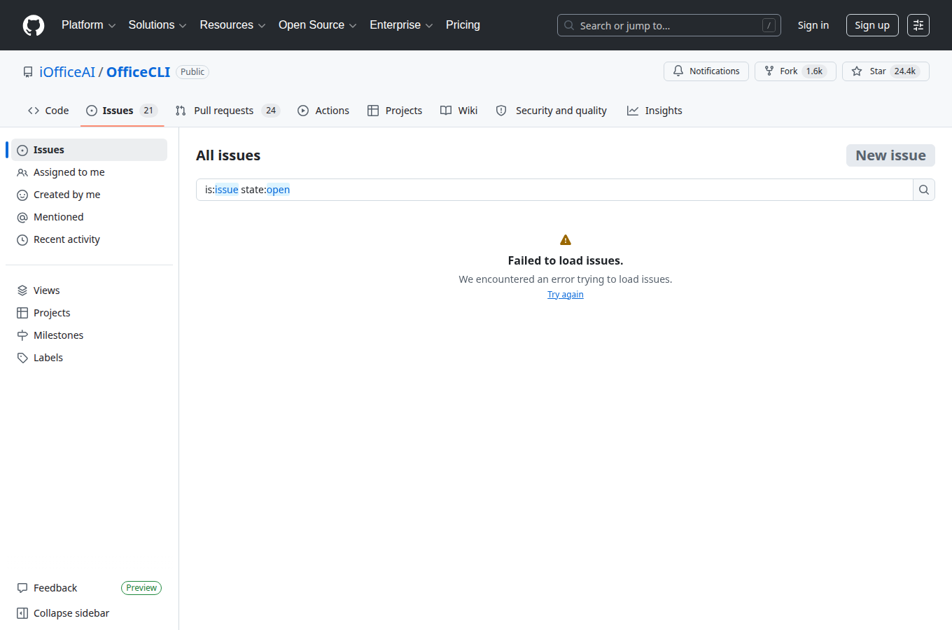Click the issues filter query field
Viewport: 952px width, 630px height.
click(554, 190)
